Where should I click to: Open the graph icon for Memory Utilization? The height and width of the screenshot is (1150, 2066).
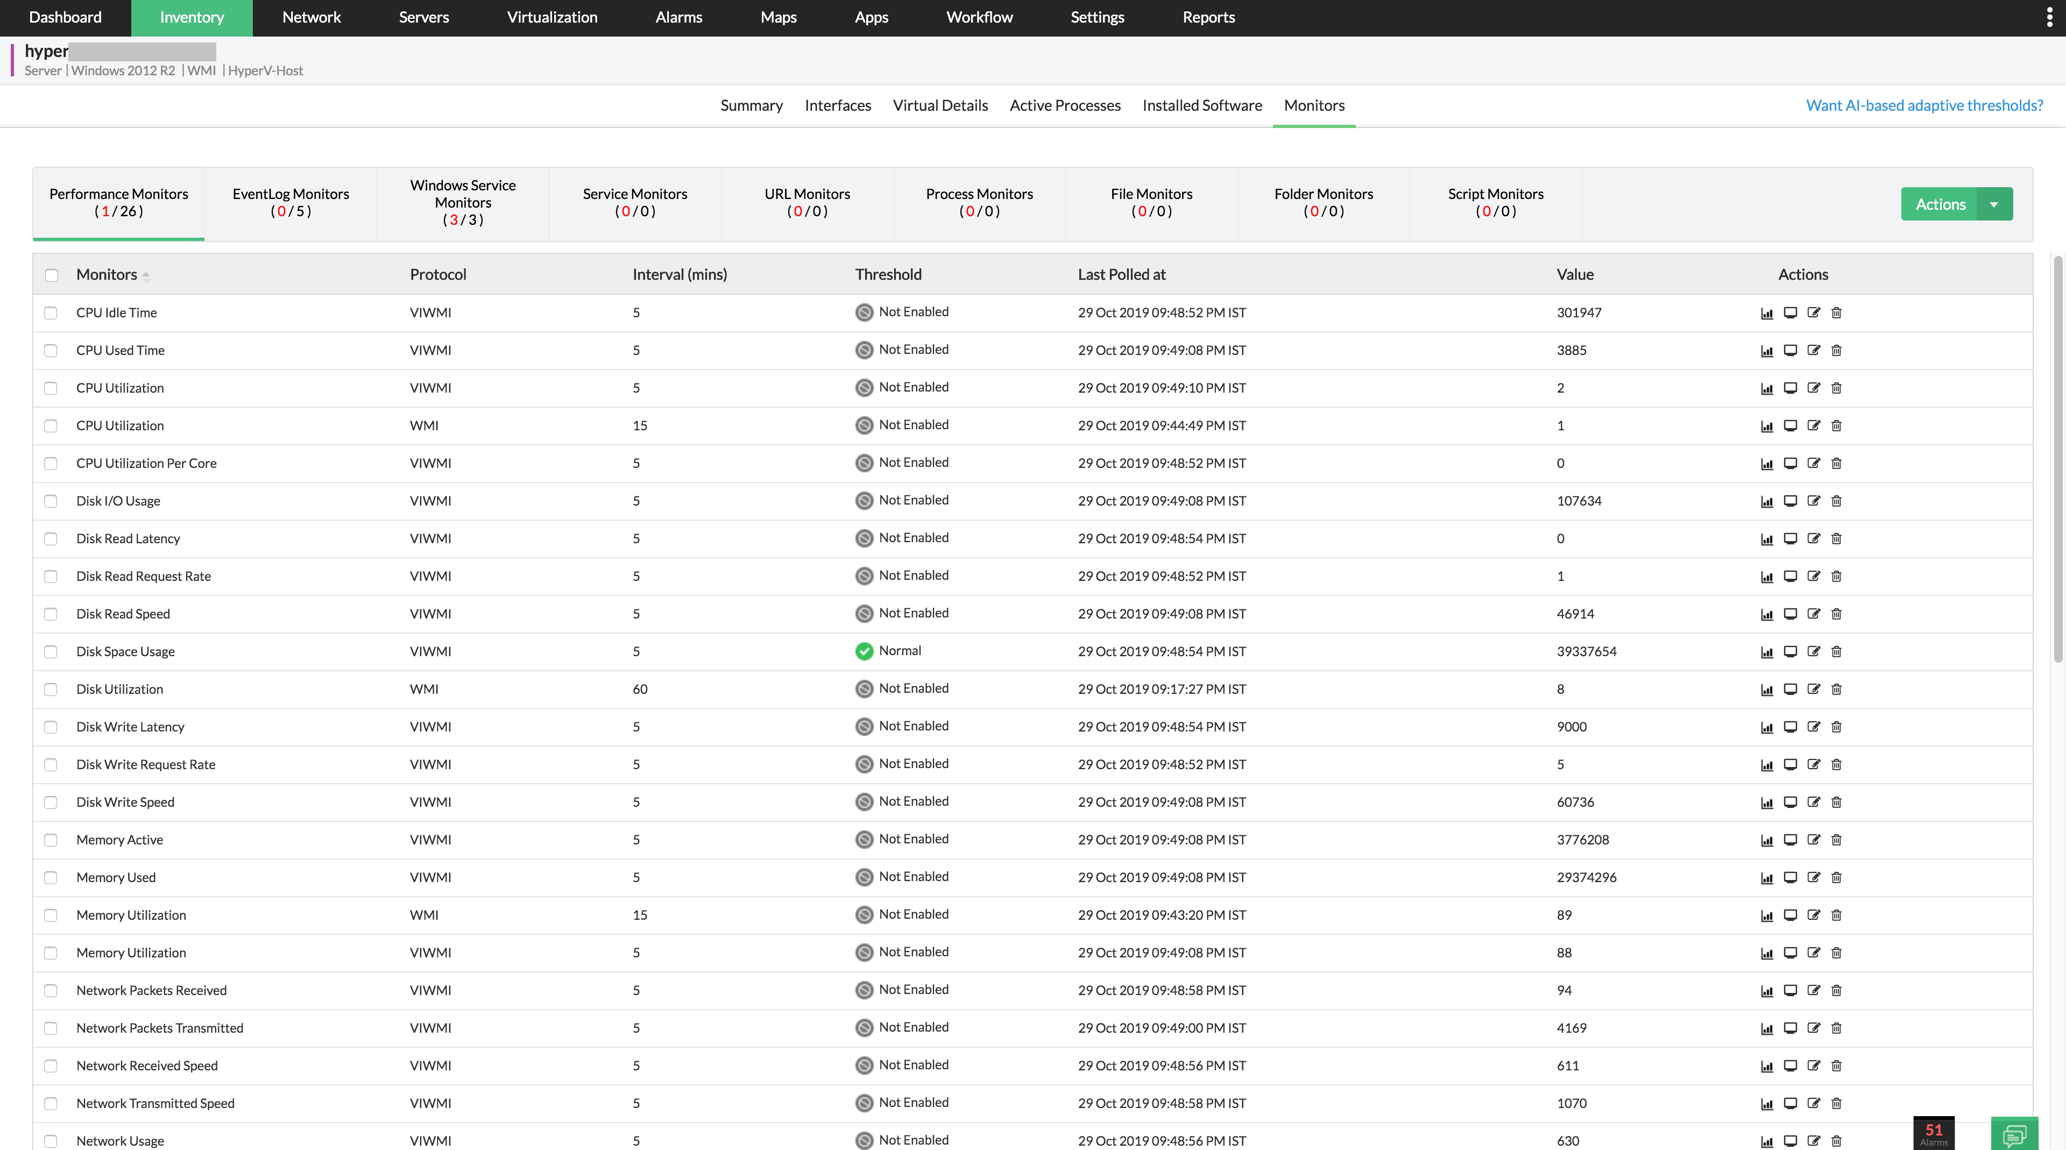pos(1767,915)
